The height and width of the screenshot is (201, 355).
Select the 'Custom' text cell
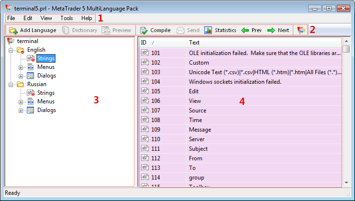pyautogui.click(x=199, y=63)
